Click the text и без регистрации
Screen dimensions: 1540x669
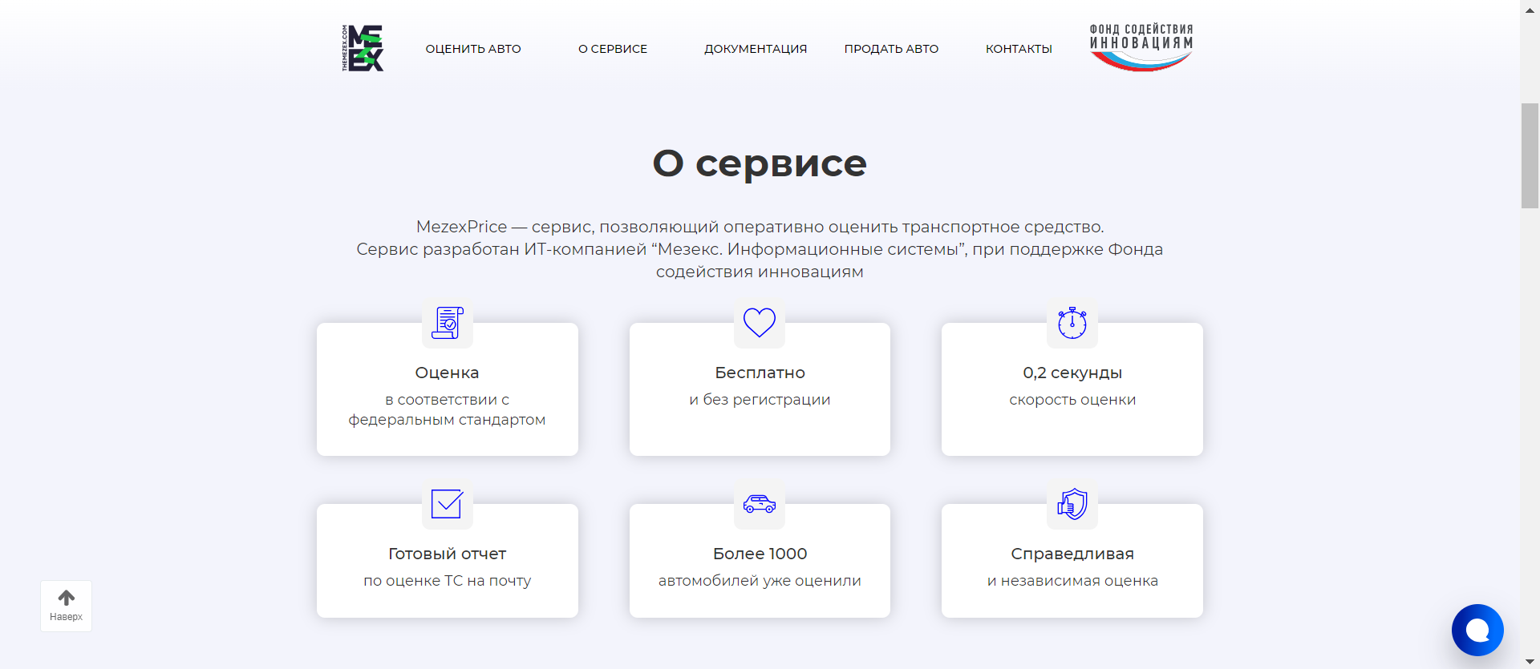point(760,400)
